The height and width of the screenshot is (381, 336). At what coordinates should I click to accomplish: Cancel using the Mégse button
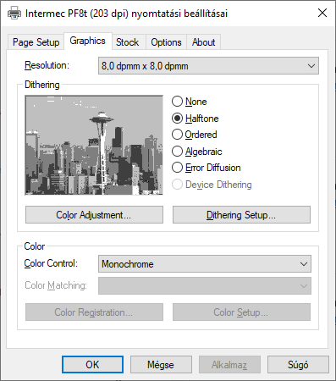[x=161, y=365]
